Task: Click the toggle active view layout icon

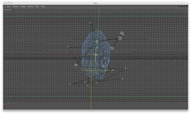Action: (187, 6)
